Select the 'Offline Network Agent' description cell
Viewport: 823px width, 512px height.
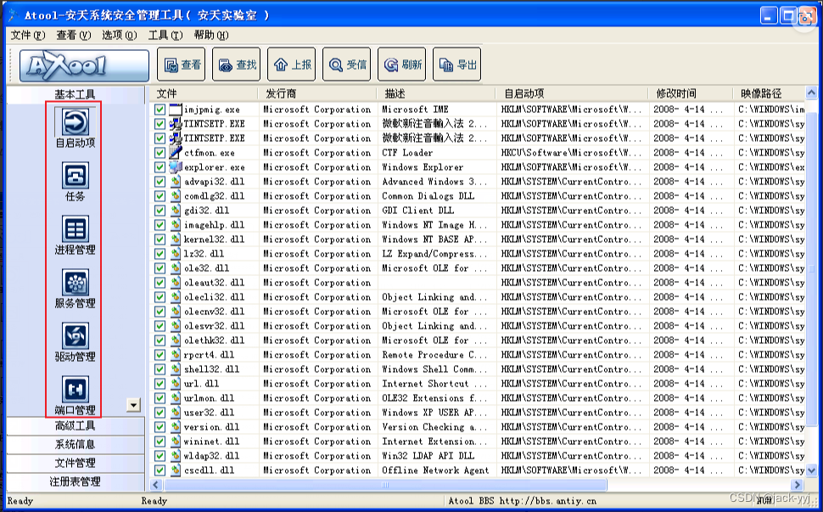pyautogui.click(x=435, y=470)
